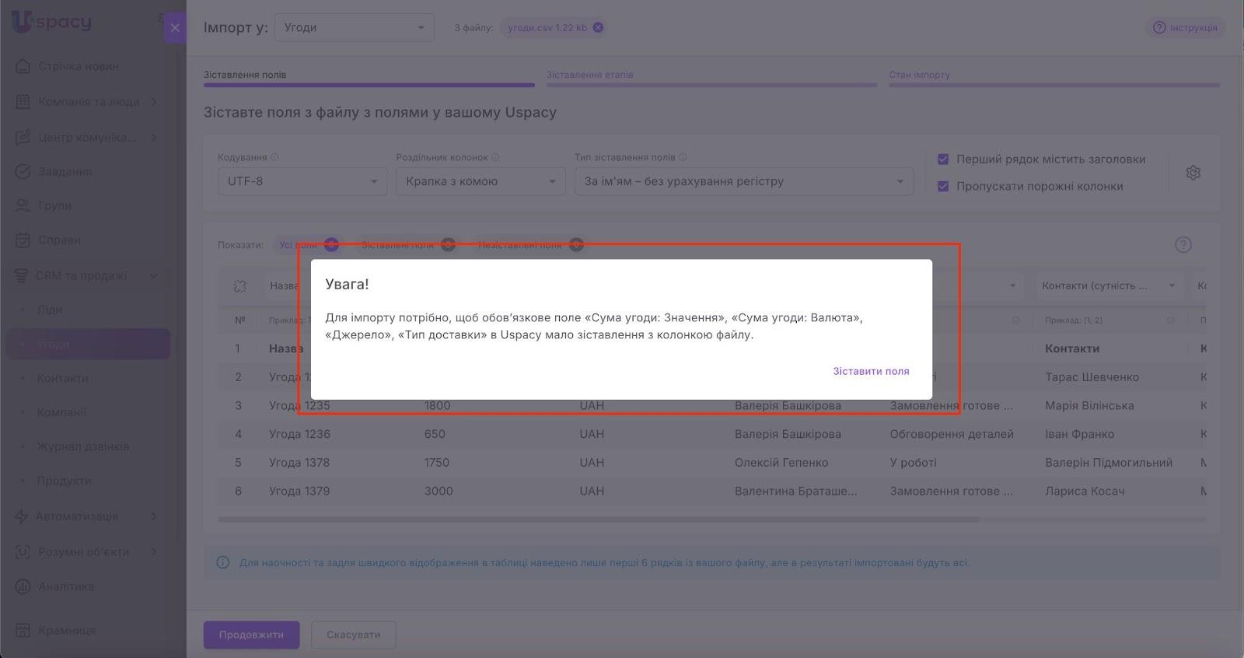The height and width of the screenshot is (658, 1244).
Task: Open Контакти in the CRM submenu
Action: [63, 378]
